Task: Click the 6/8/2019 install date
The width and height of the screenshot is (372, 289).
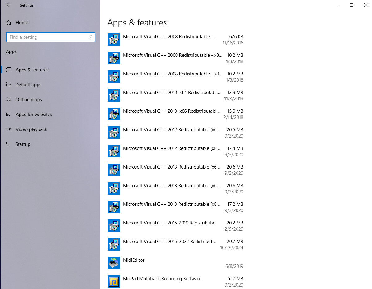Action: (234, 266)
